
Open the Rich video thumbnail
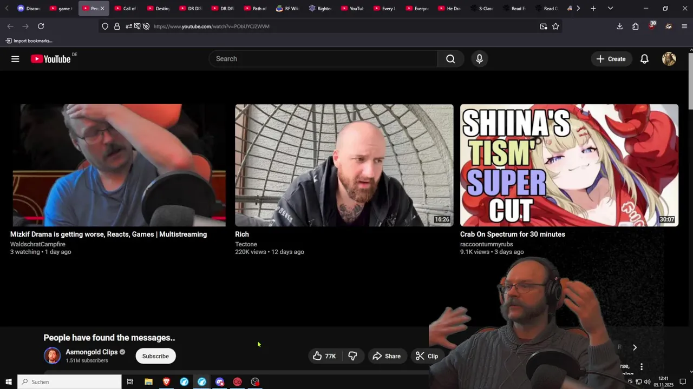point(344,165)
